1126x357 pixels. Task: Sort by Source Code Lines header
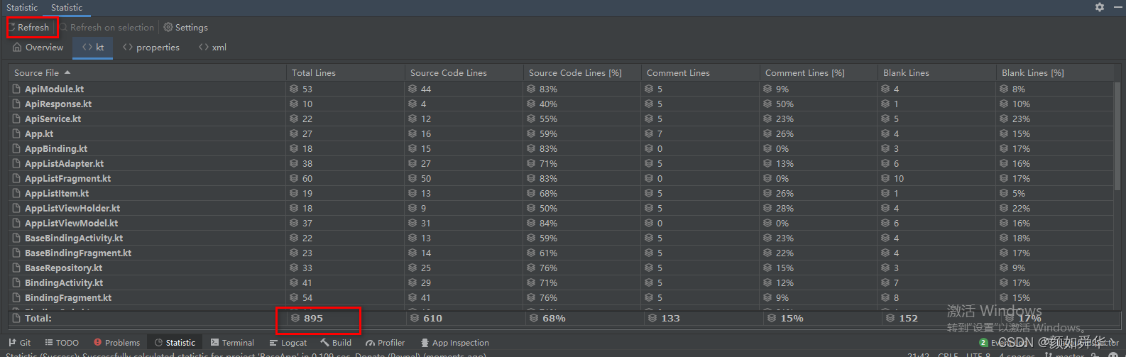click(x=464, y=72)
